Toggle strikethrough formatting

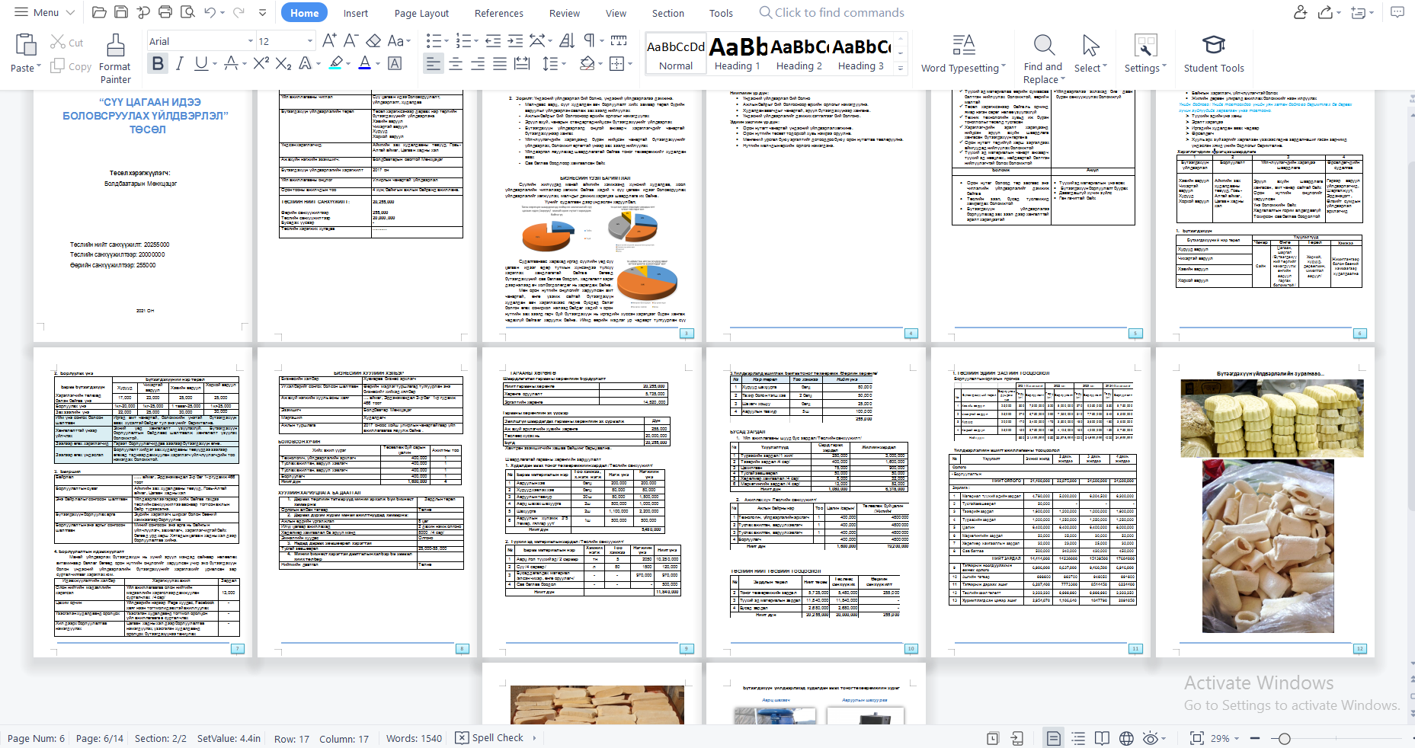coord(232,63)
